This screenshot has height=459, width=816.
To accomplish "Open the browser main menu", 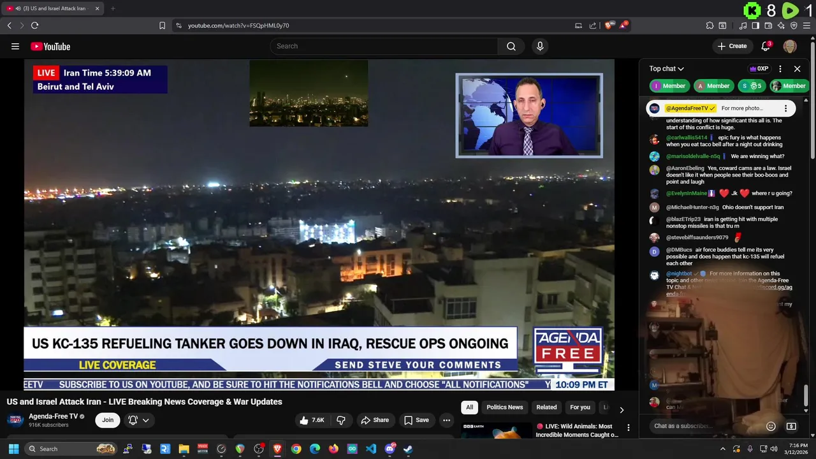I will pyautogui.click(x=807, y=25).
